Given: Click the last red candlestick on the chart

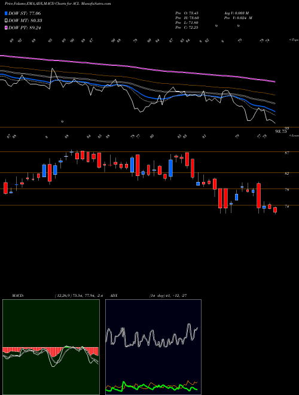Looking at the screenshot, I should click(x=275, y=210).
